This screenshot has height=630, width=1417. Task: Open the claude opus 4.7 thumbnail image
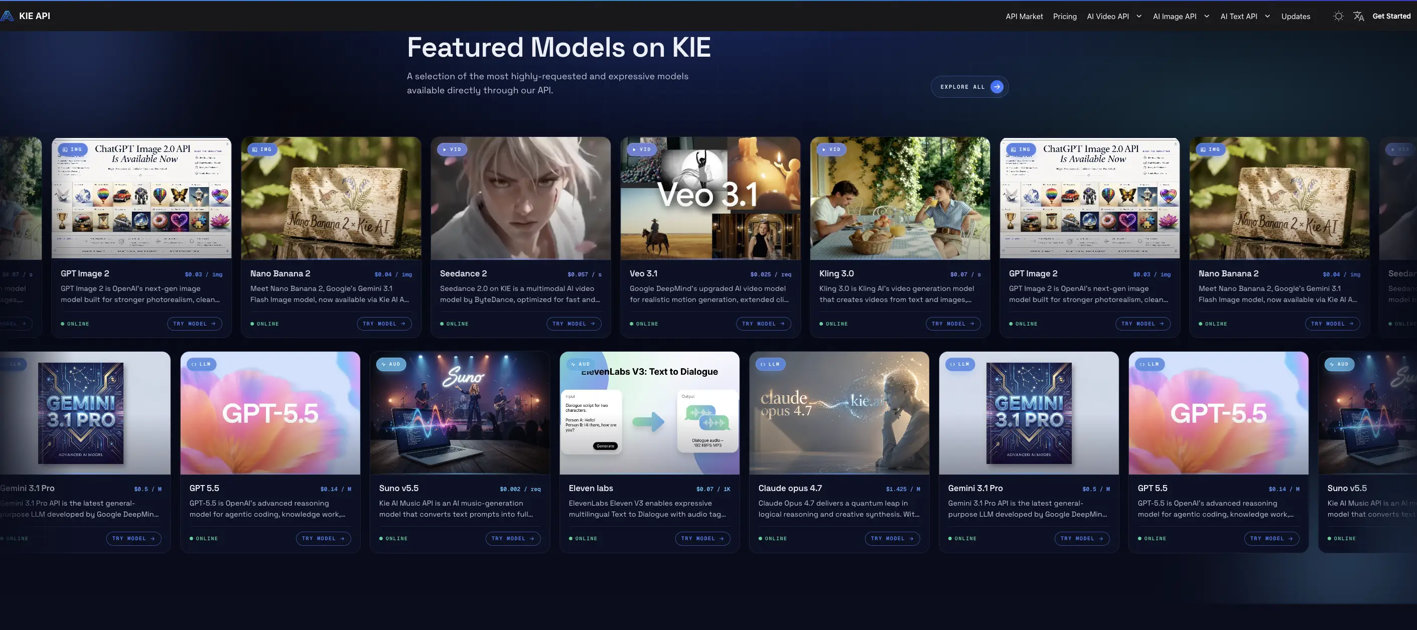(839, 413)
